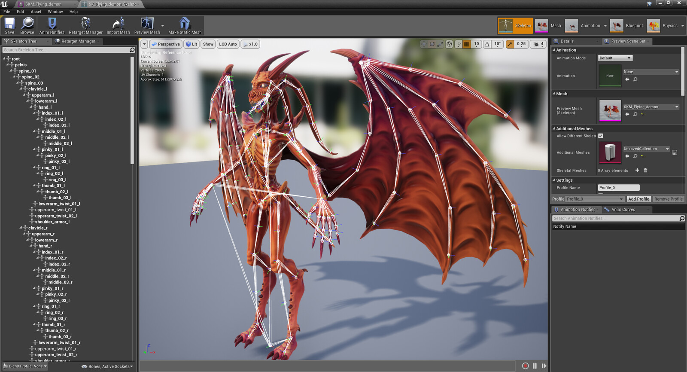
Task: Click the Import Mesh toolbar icon
Action: pos(118,26)
